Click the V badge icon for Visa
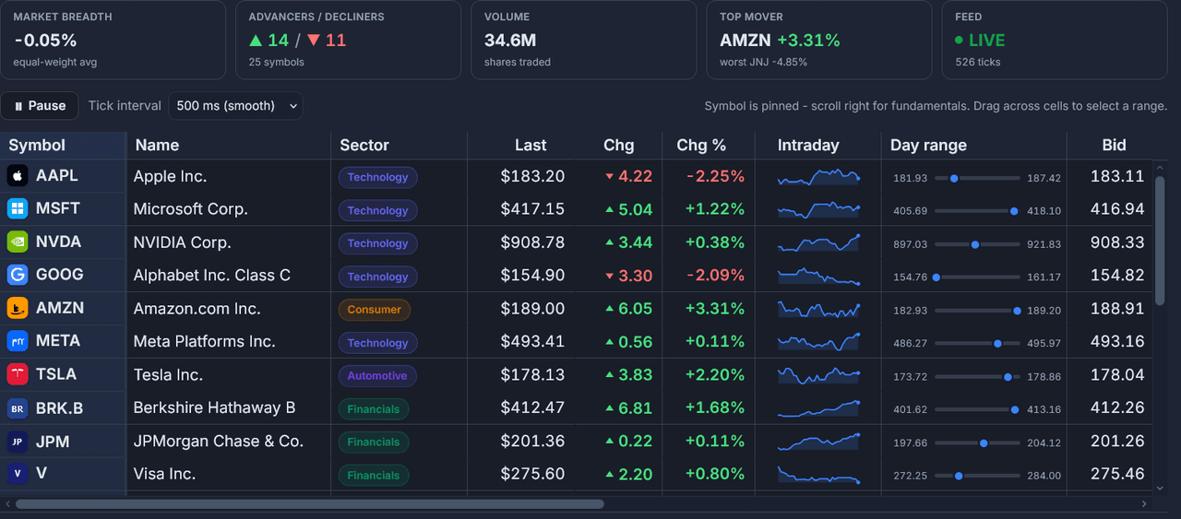Screen dimensions: 1181x519 [18, 473]
